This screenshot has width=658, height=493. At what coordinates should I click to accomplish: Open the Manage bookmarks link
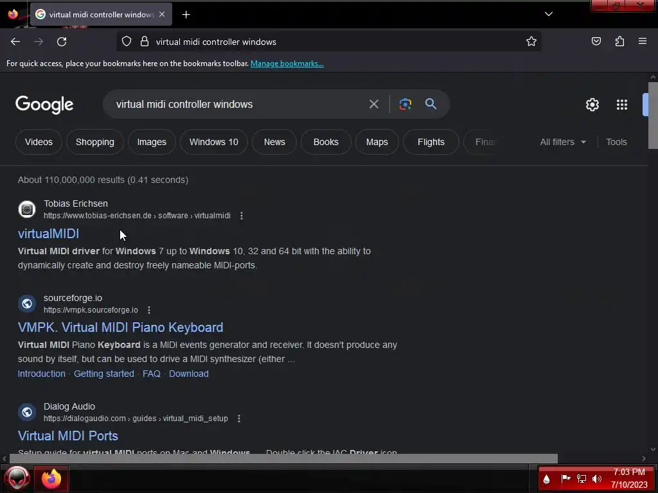pos(287,64)
